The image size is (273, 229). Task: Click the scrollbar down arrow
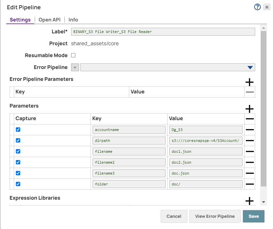(263, 202)
